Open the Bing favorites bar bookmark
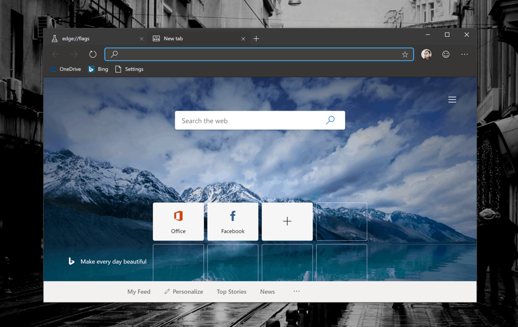The image size is (518, 327). 98,69
